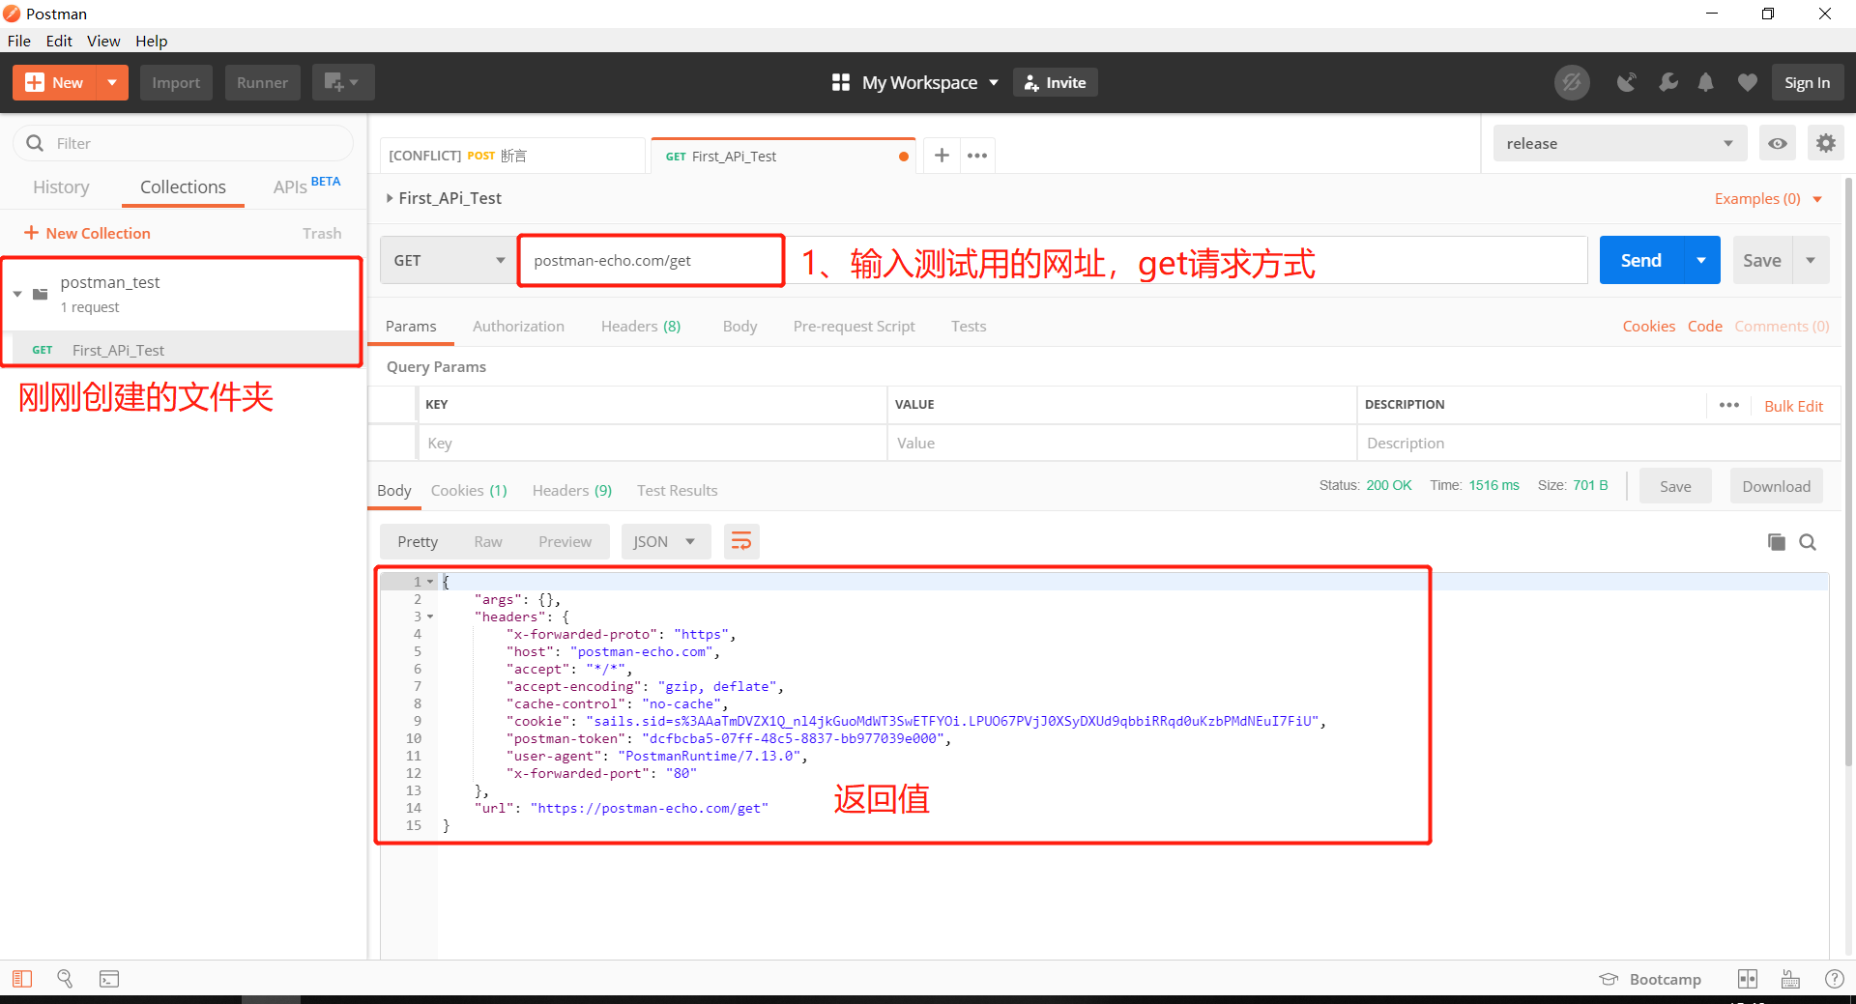Open the GET method dropdown

point(448,260)
